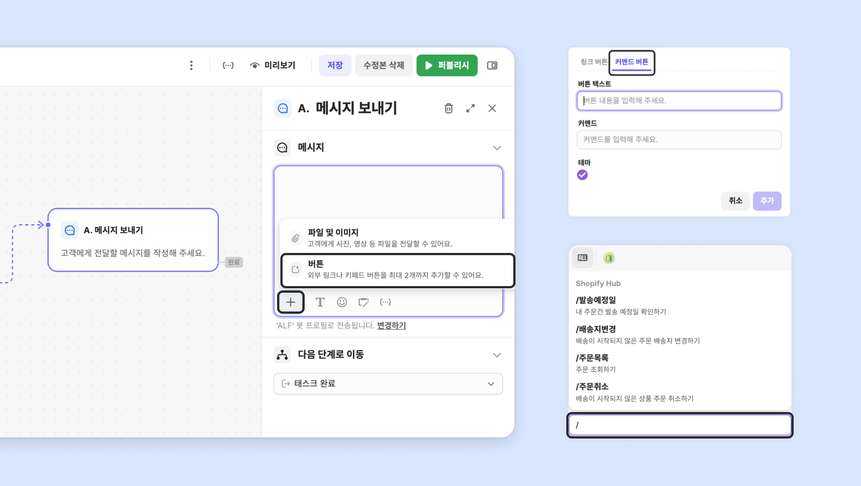Toggle the side panel layout icon
Screen dimensions: 861x486
coord(492,65)
